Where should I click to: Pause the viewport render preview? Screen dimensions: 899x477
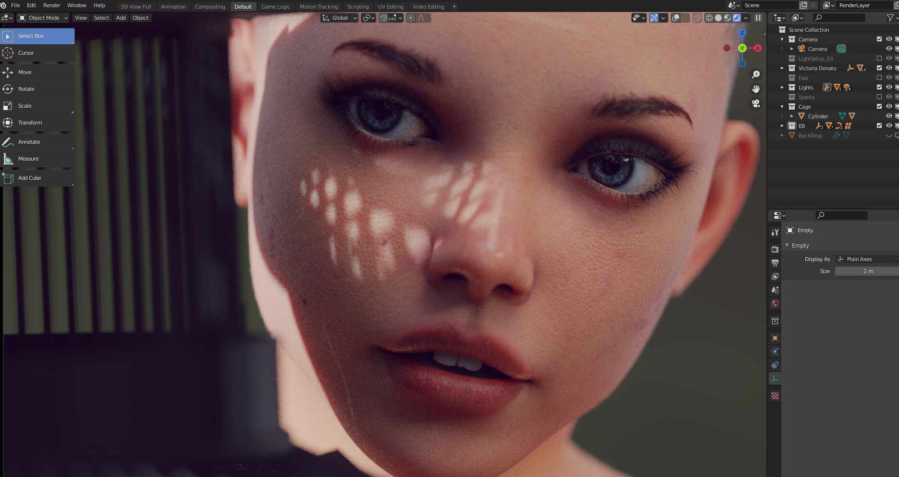click(758, 18)
